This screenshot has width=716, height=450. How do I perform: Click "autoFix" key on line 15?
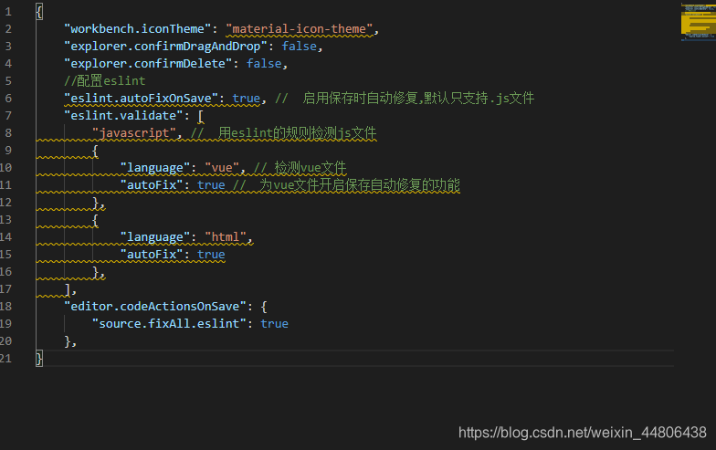pyautogui.click(x=152, y=254)
